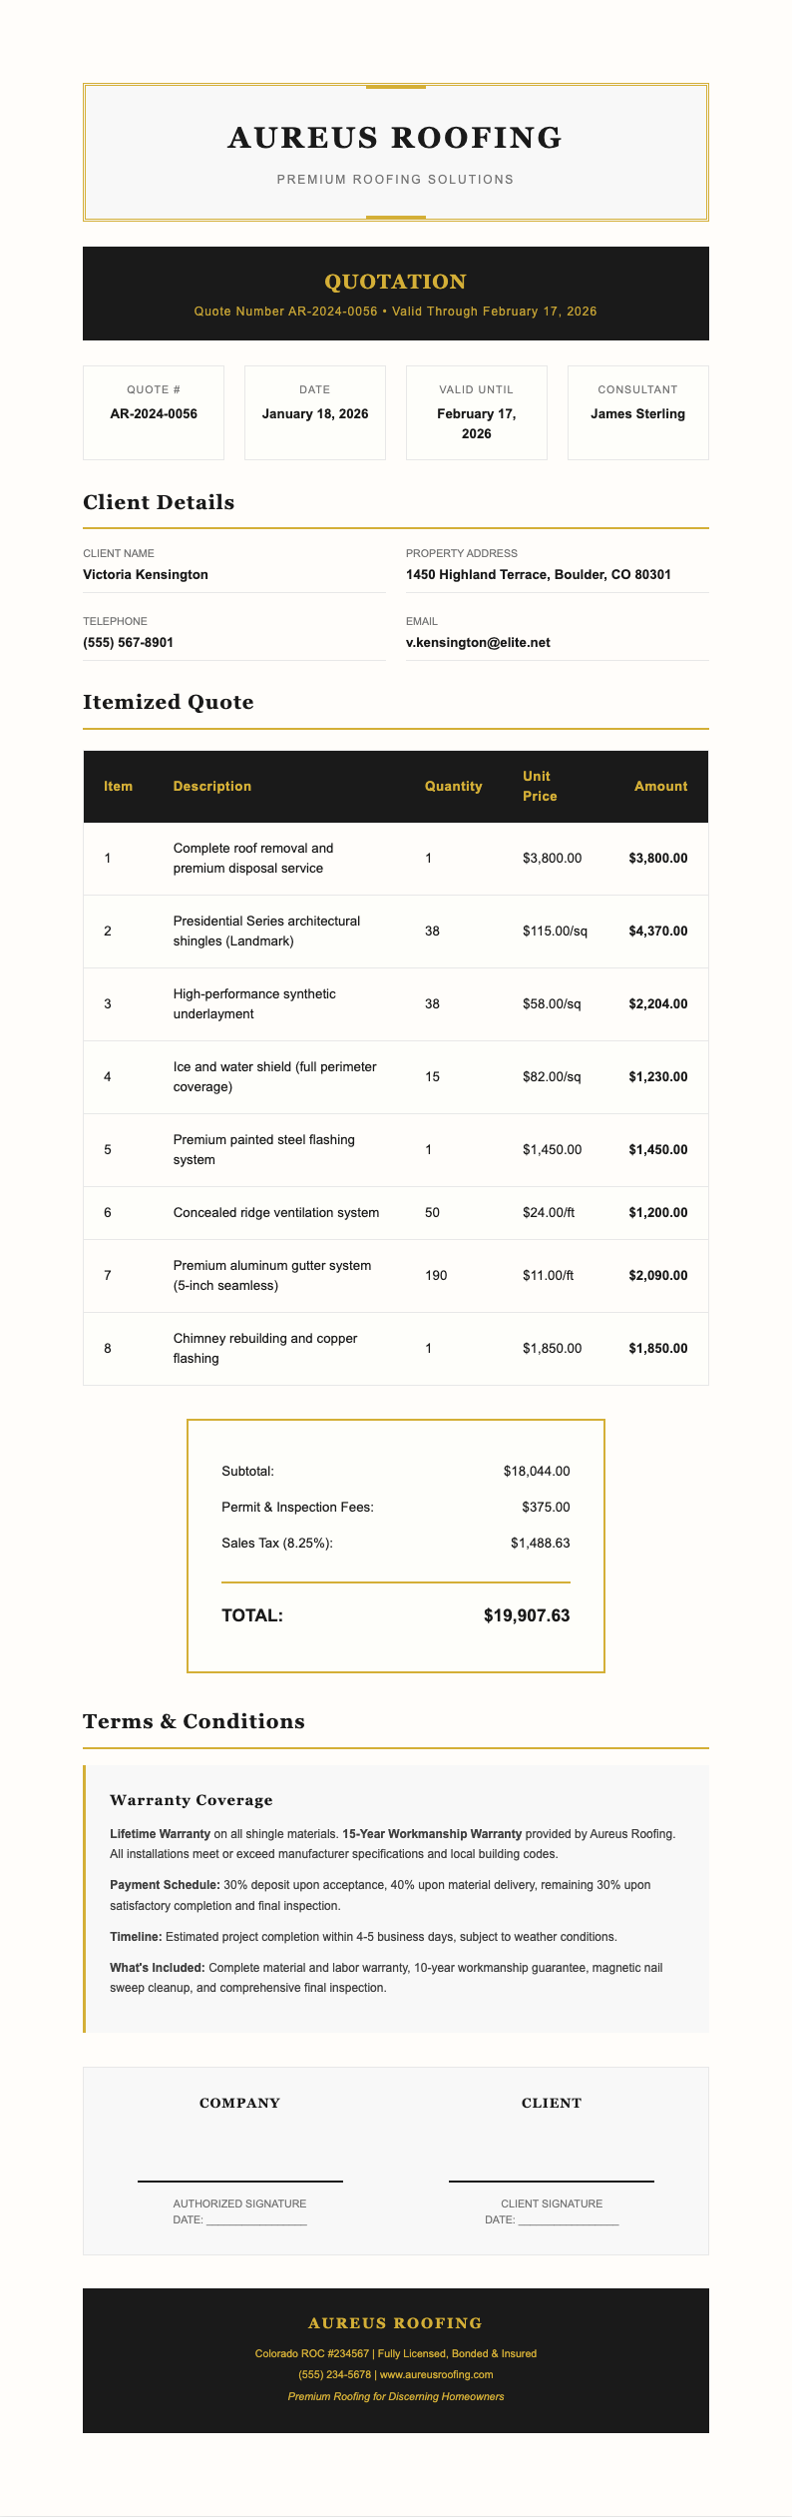The image size is (792, 2517).
Task: Click the QUOTATION banner heading
Action: point(395,282)
